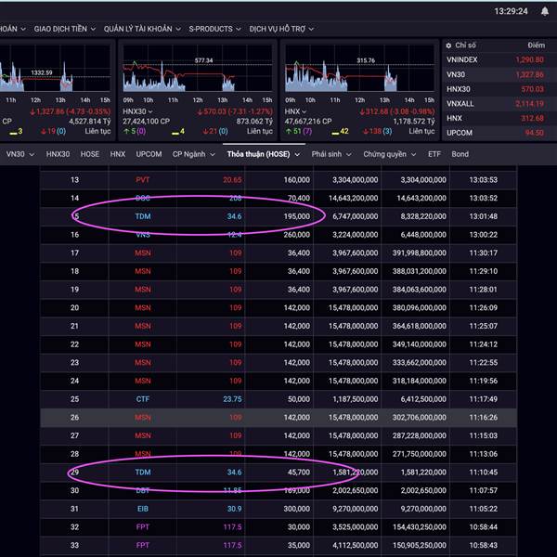
Task: Click the MSN ticker in row 20
Action: point(143,307)
